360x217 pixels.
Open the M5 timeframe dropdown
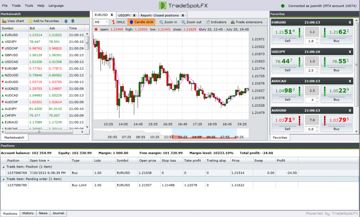[102, 22]
